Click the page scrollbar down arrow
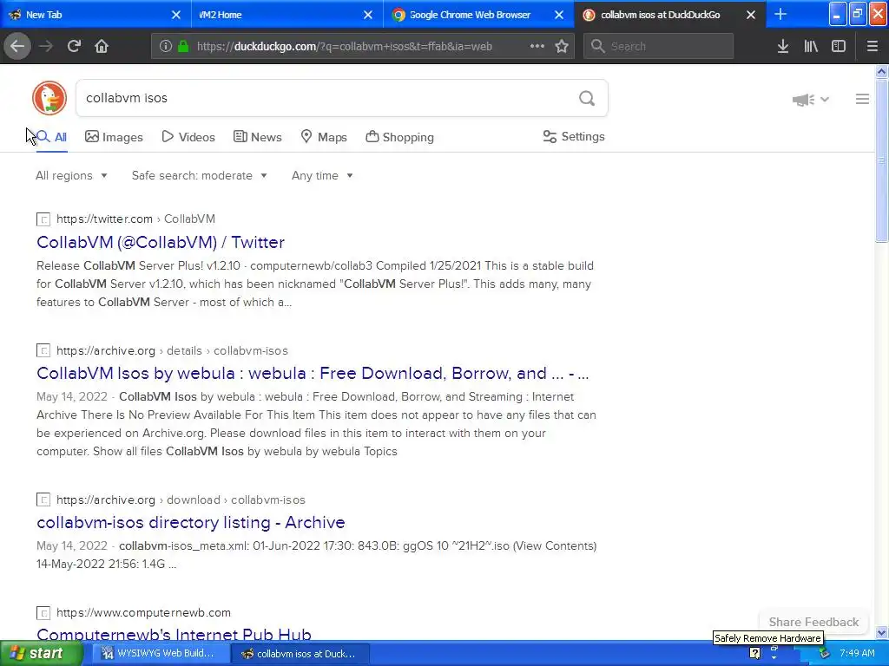This screenshot has height=666, width=889. pos(881,632)
